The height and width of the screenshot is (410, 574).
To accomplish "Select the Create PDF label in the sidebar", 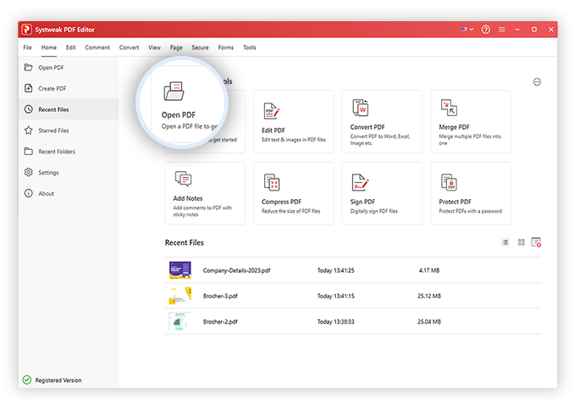I will point(52,89).
